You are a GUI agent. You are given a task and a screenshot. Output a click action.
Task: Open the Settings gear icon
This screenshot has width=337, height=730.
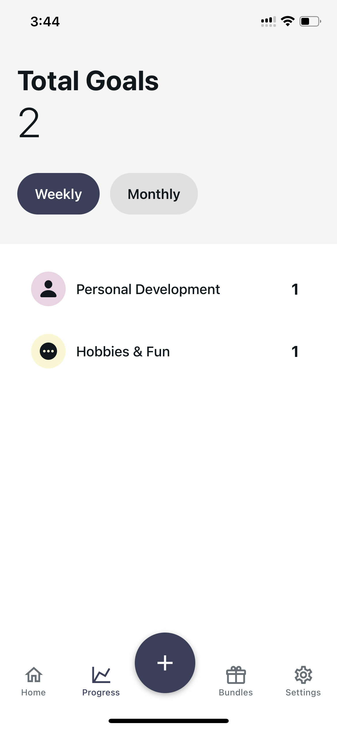[303, 675]
